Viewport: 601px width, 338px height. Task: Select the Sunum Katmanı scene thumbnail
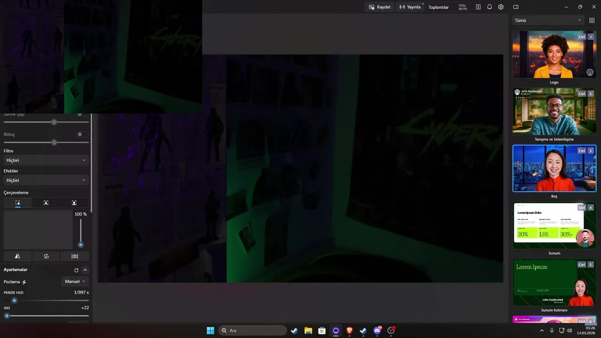click(555, 282)
